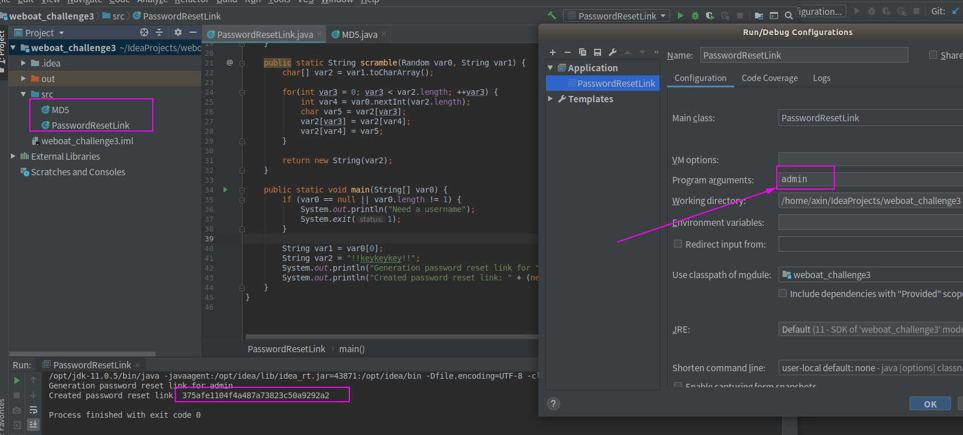Open the Logs tab
This screenshot has height=435, width=963.
pos(822,78)
